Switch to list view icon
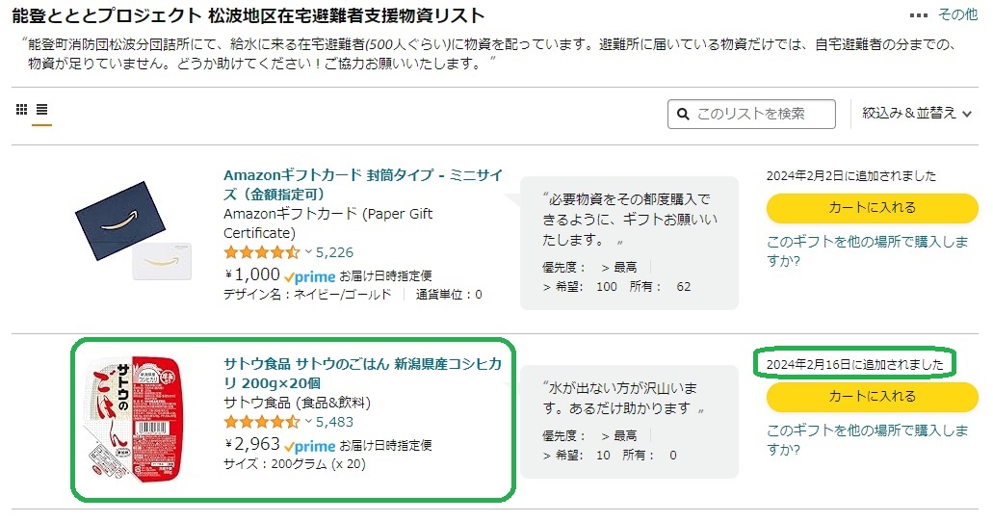 41,110
